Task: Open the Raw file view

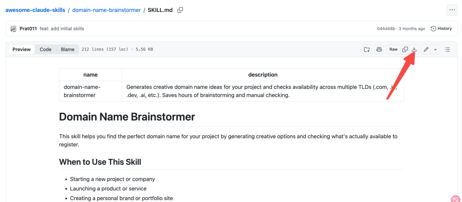Action: [x=393, y=50]
